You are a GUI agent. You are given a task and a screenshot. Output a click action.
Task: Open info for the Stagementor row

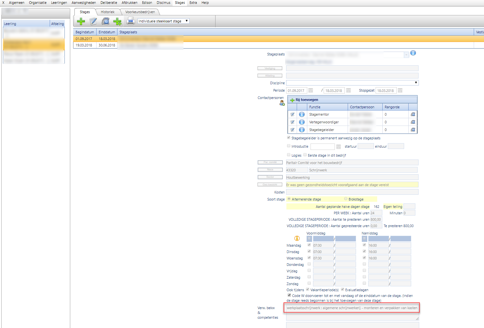[x=302, y=114]
